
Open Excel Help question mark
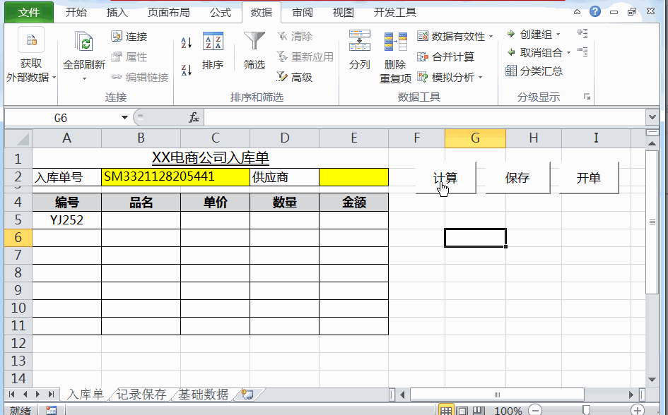pyautogui.click(x=595, y=11)
